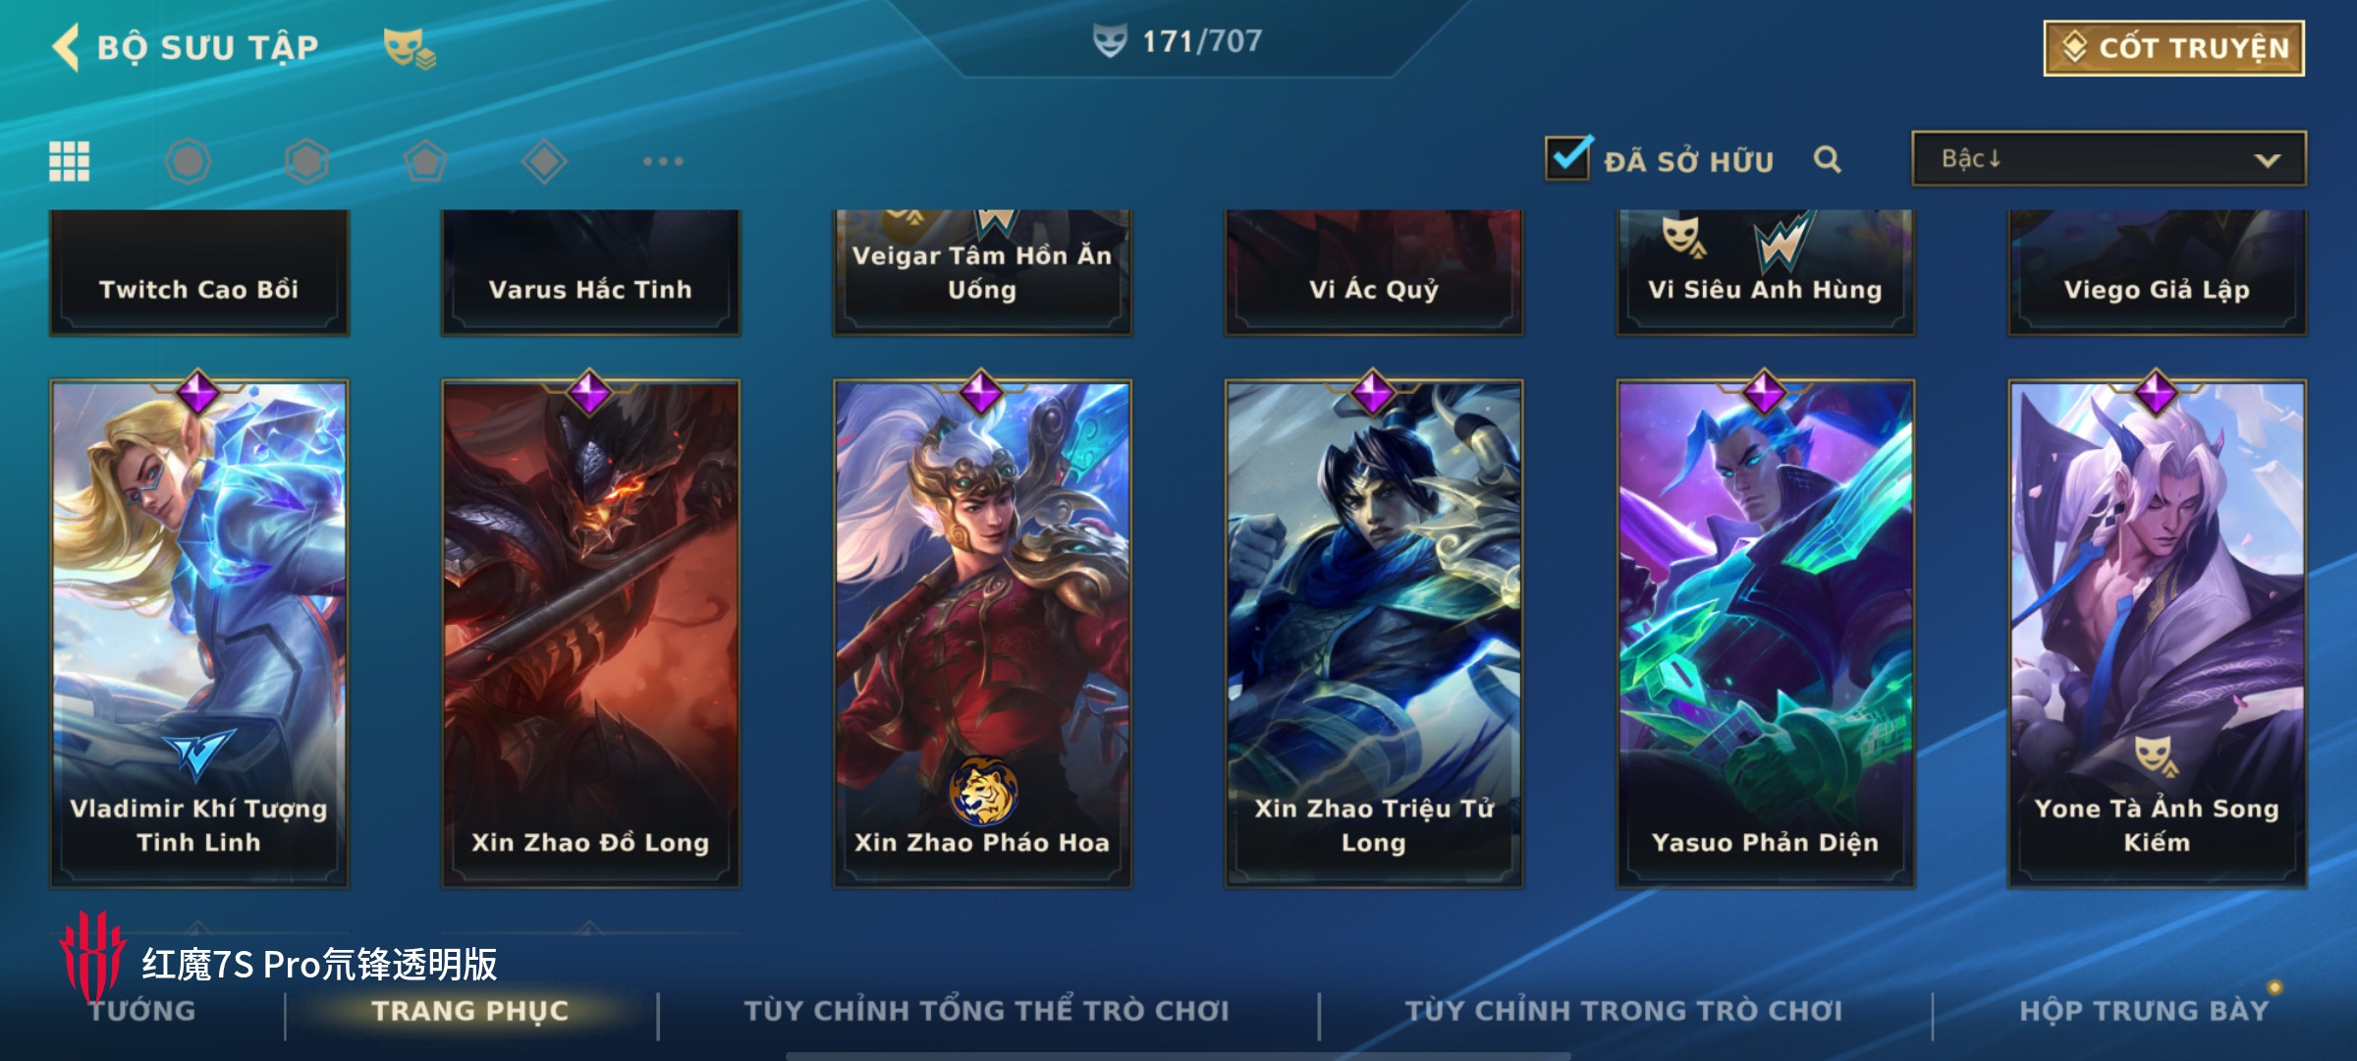The height and width of the screenshot is (1061, 2357).
Task: Click the sort dropdown chevron arrow
Action: [x=2267, y=160]
